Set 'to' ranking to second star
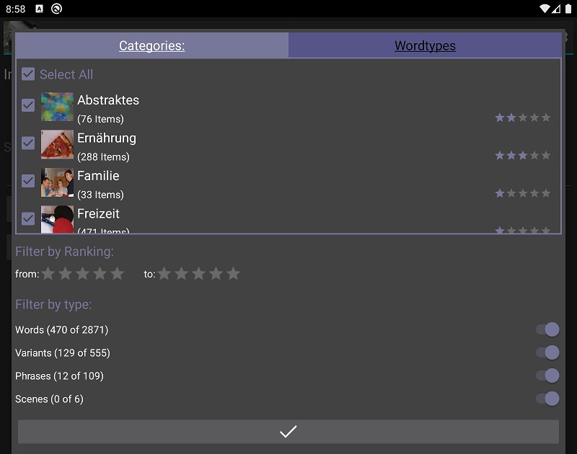The image size is (577, 454). coord(182,274)
